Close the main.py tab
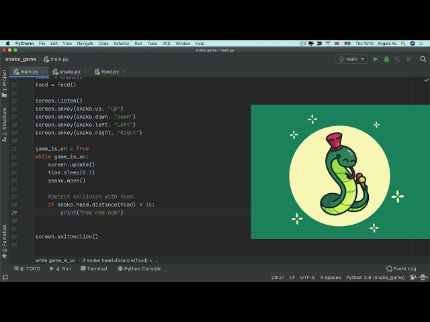 (x=43, y=72)
